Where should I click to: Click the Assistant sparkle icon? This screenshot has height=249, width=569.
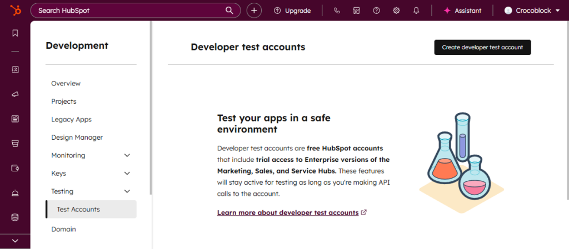(447, 11)
